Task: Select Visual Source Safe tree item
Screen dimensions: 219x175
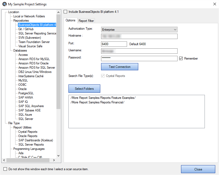Action: tap(30, 46)
